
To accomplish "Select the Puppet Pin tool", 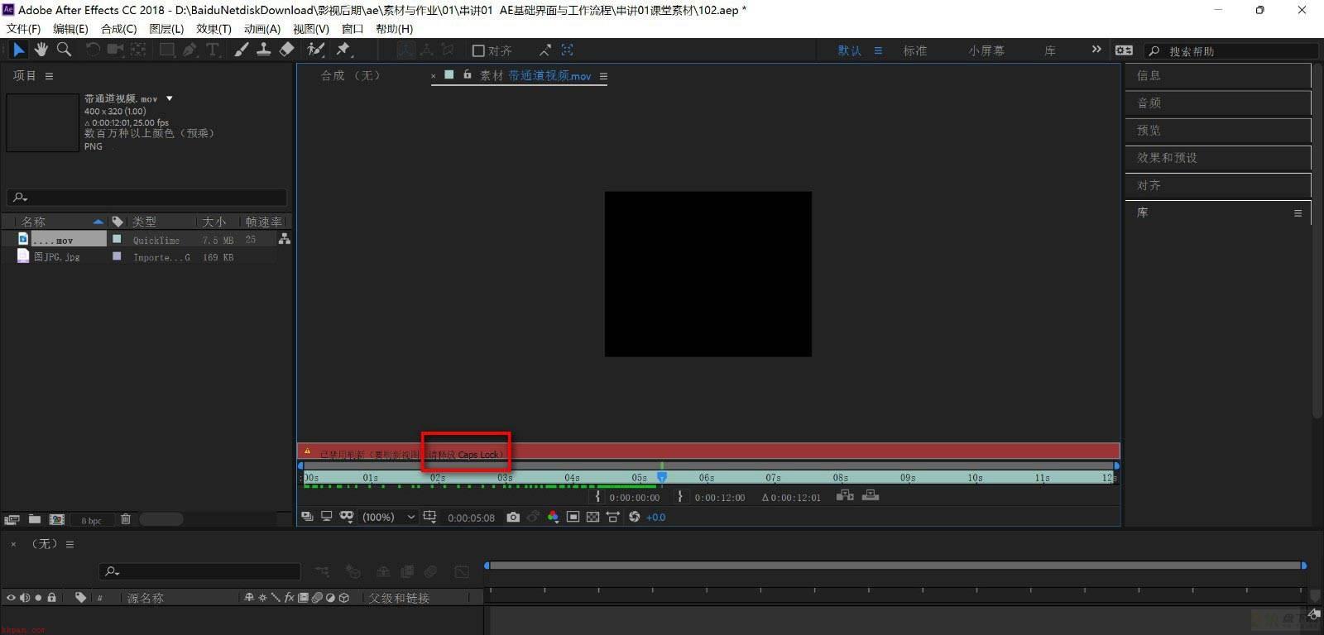I will [x=343, y=50].
